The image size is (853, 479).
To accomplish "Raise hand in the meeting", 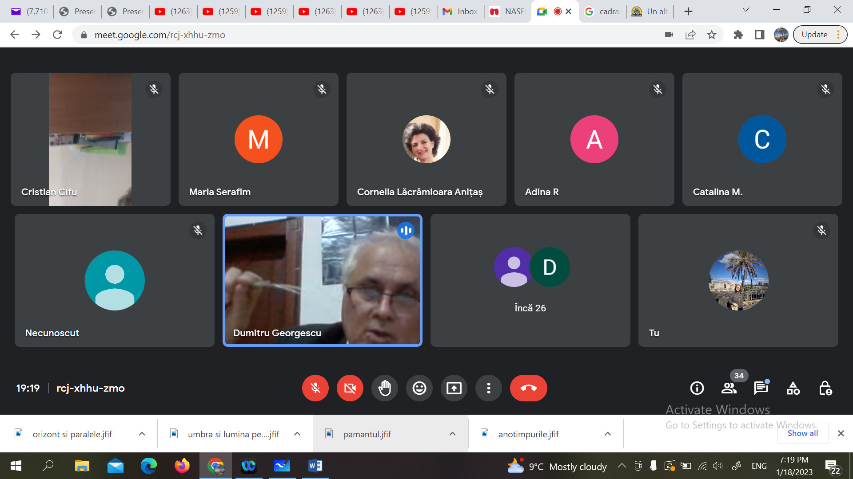I will (x=385, y=388).
